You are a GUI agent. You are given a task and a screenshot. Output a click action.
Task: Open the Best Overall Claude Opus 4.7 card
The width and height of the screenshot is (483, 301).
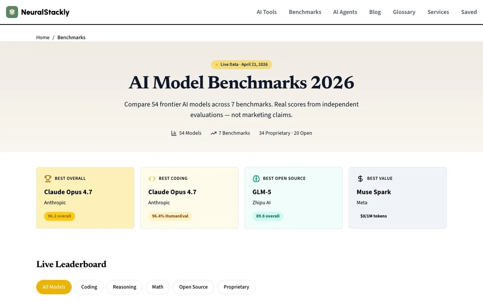click(x=85, y=198)
